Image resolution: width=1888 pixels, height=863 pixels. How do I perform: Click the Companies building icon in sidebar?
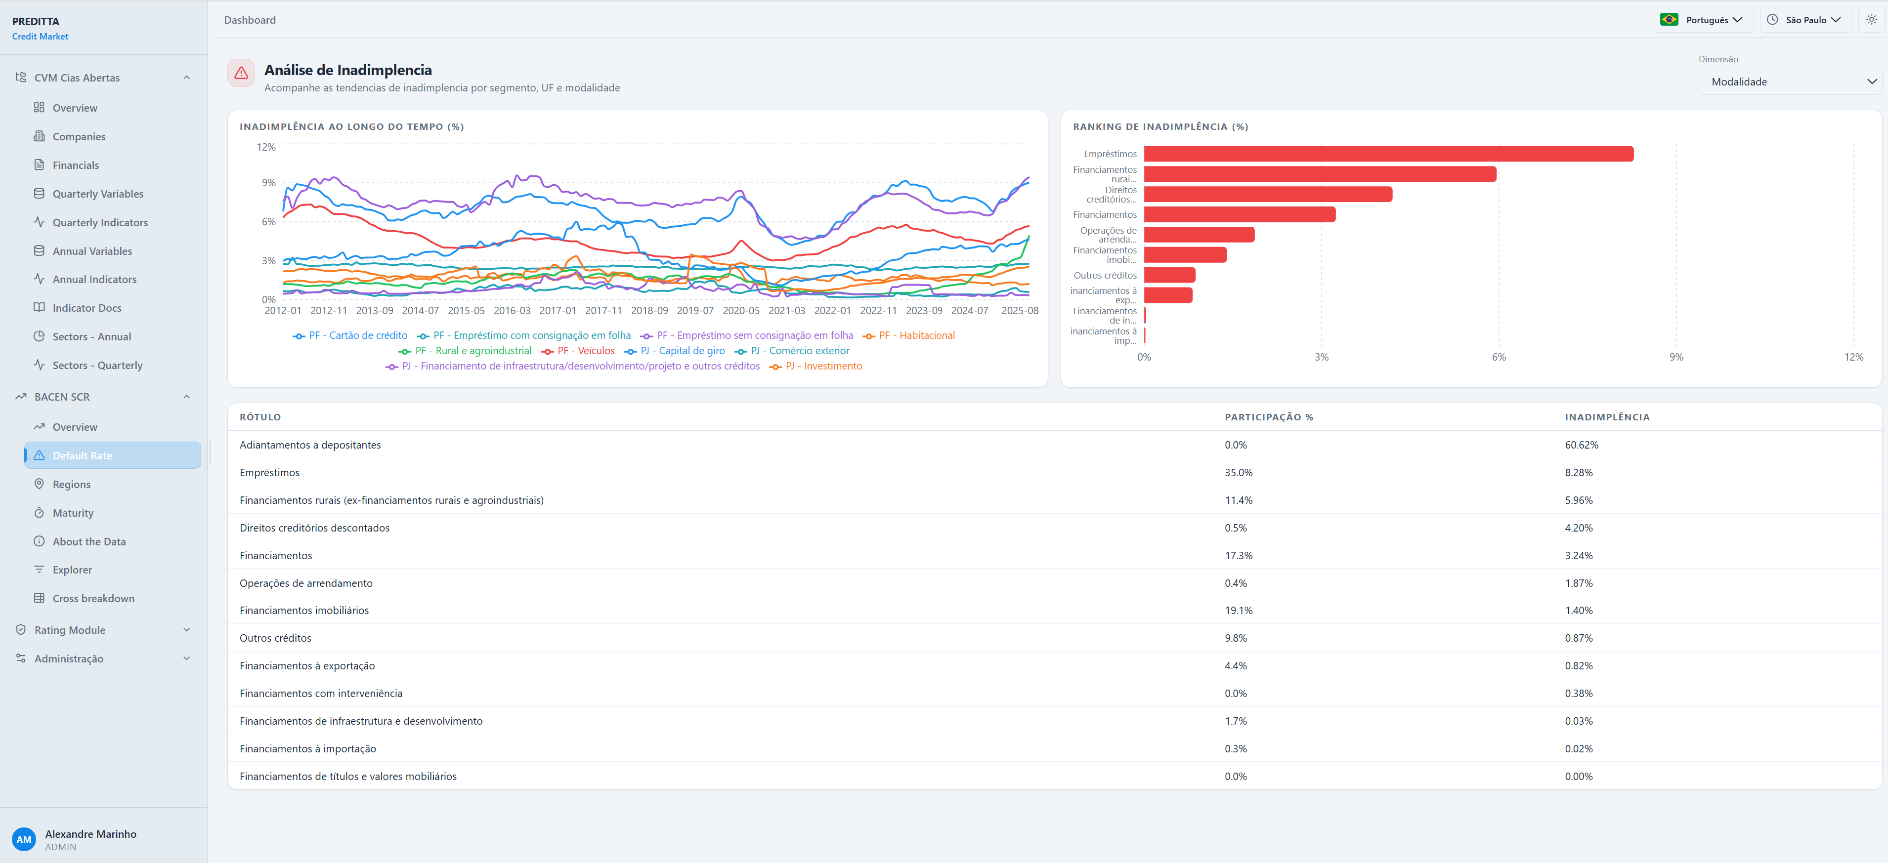point(39,136)
